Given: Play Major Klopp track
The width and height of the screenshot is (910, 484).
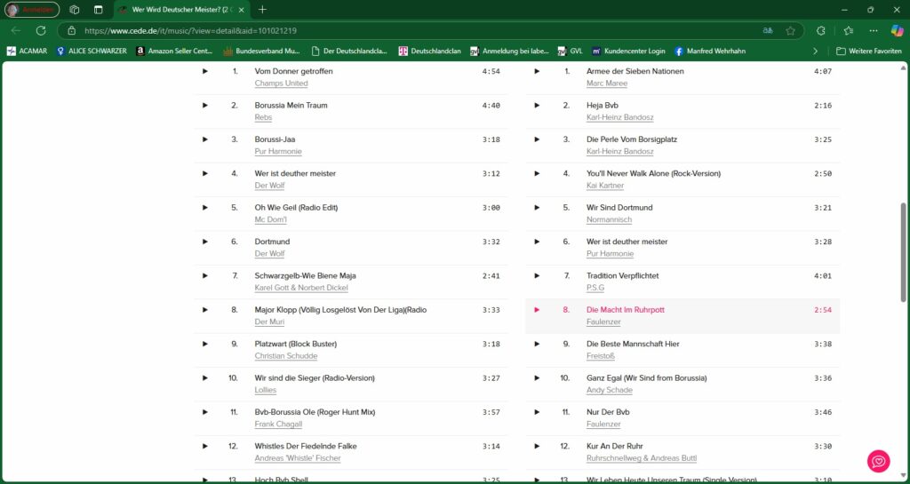Looking at the screenshot, I should tap(205, 310).
